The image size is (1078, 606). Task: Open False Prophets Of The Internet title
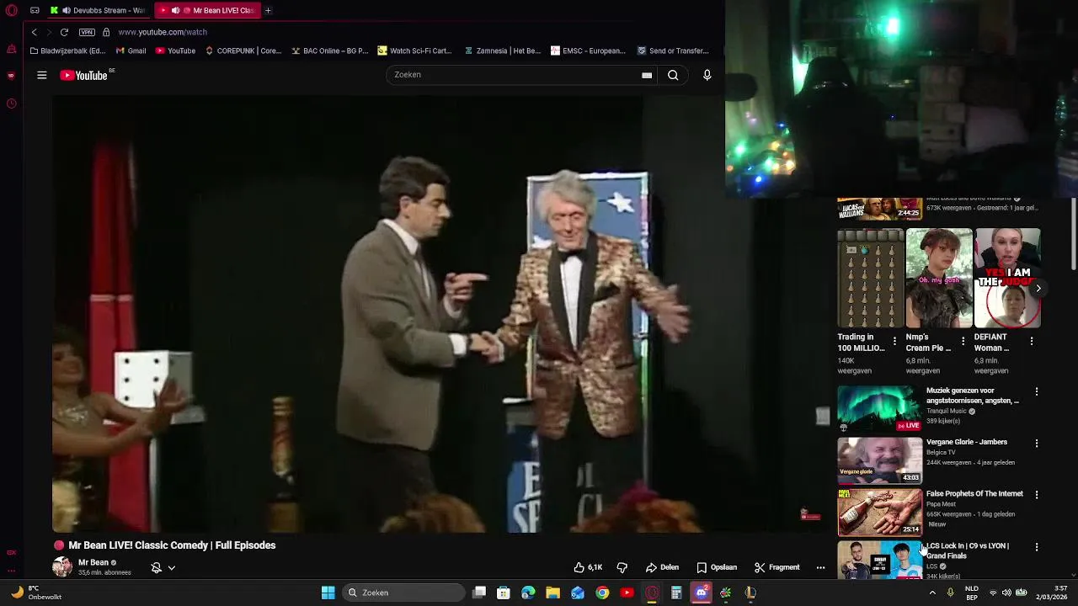coord(974,493)
